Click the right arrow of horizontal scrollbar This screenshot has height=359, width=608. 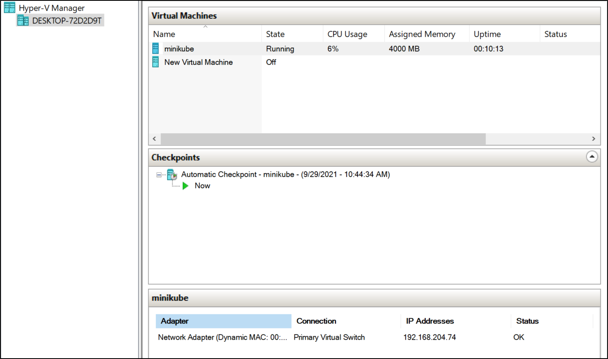[x=593, y=139]
